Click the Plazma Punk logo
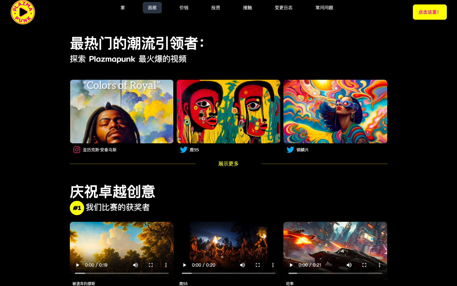The height and width of the screenshot is (286, 457). (23, 12)
